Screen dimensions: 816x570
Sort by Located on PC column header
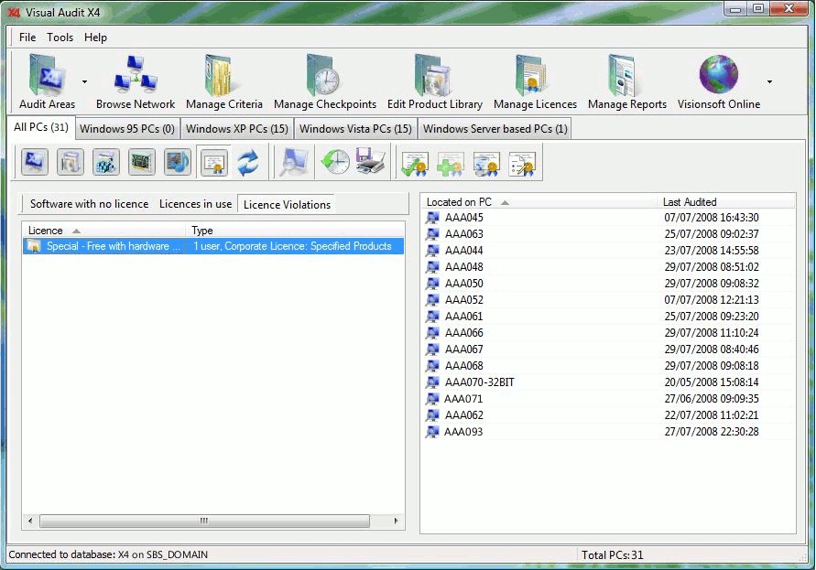539,202
